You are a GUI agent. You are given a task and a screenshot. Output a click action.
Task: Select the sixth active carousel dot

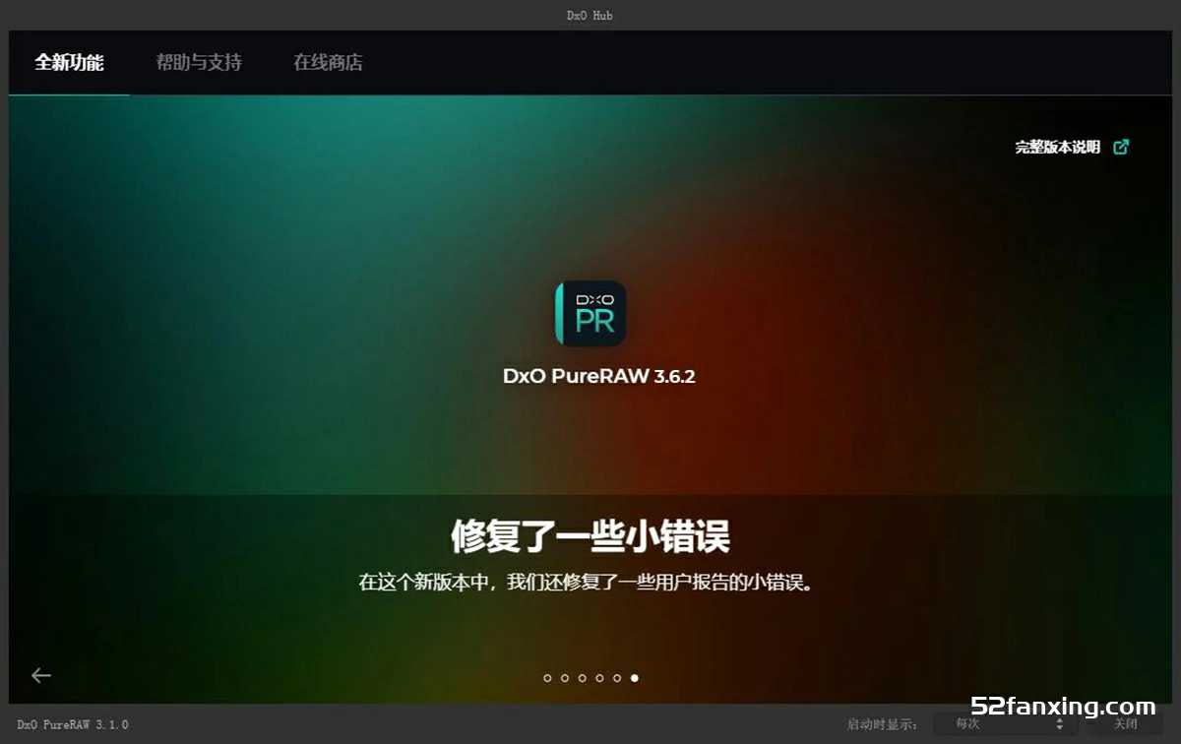[635, 678]
